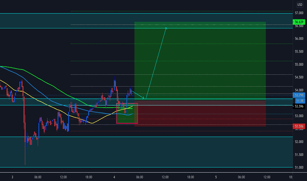Select the red 52.586 stop price tag
307x181 pixels.
point(299,126)
